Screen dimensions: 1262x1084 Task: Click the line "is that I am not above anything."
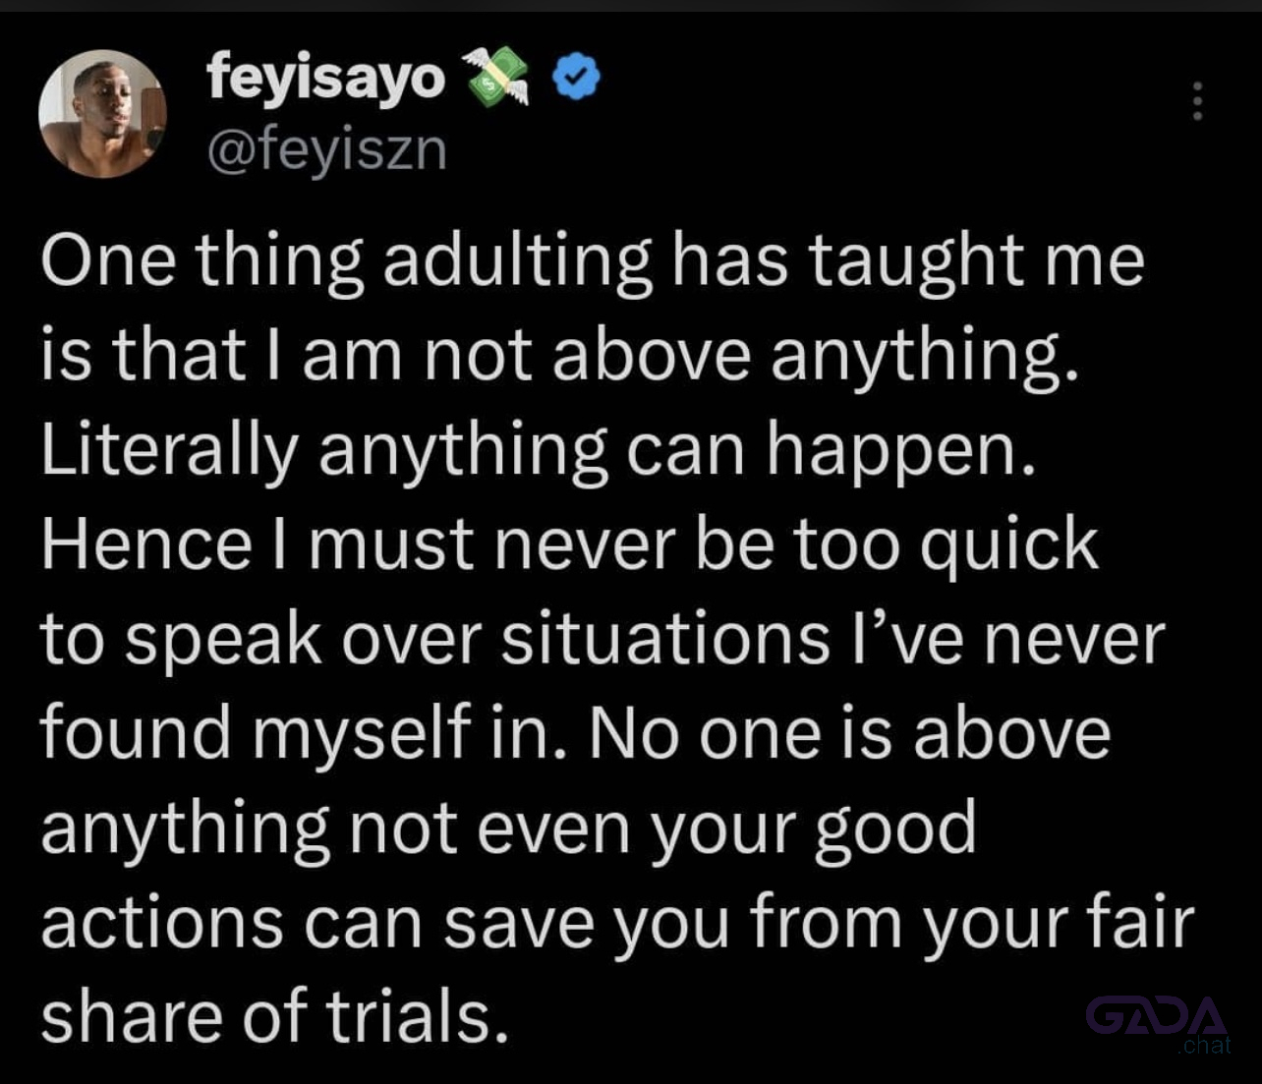pos(560,356)
